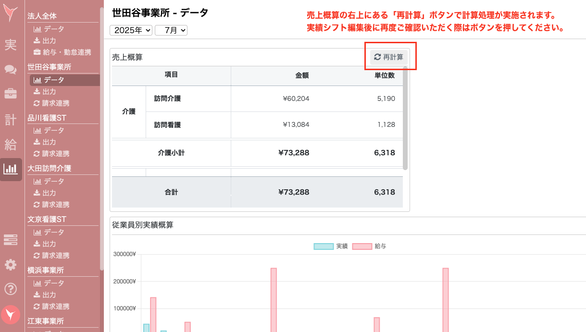Screen dimensions: 586x332
Task: Select the stacked bars icon near the bottom sidebar
Action: [11, 240]
